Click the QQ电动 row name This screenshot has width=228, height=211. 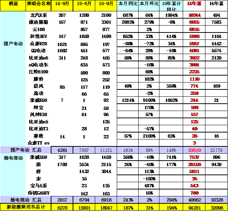[38, 50]
